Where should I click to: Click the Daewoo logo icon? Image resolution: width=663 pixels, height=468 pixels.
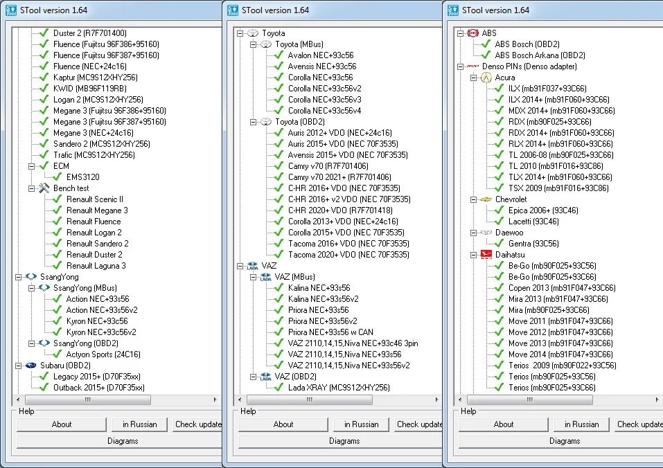coord(486,233)
